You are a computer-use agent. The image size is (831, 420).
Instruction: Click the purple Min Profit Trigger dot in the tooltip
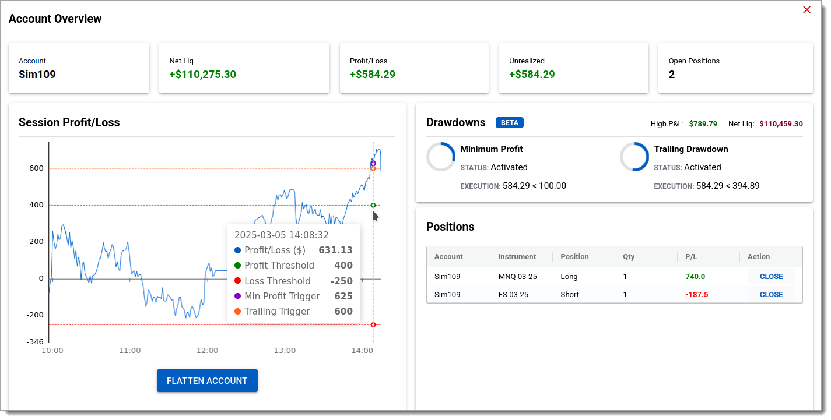tap(237, 296)
